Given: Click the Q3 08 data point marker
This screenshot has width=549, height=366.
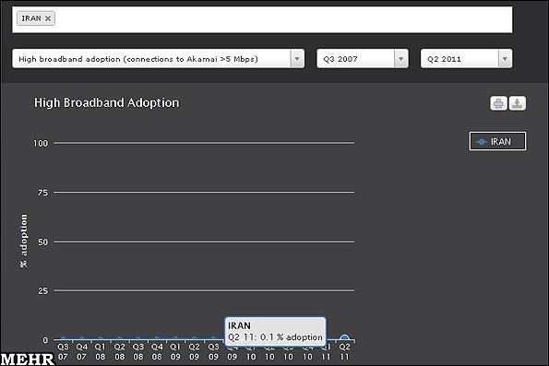Looking at the screenshot, I should point(138,338).
